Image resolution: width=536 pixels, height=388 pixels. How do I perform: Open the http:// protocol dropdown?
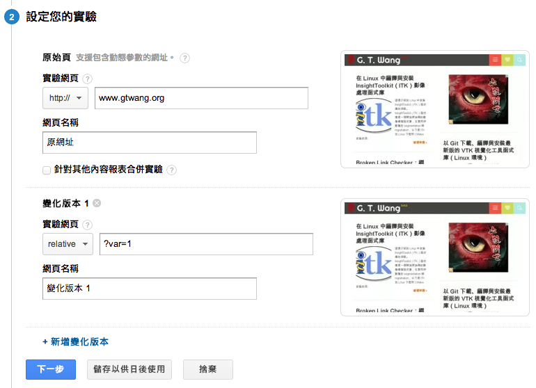(65, 98)
